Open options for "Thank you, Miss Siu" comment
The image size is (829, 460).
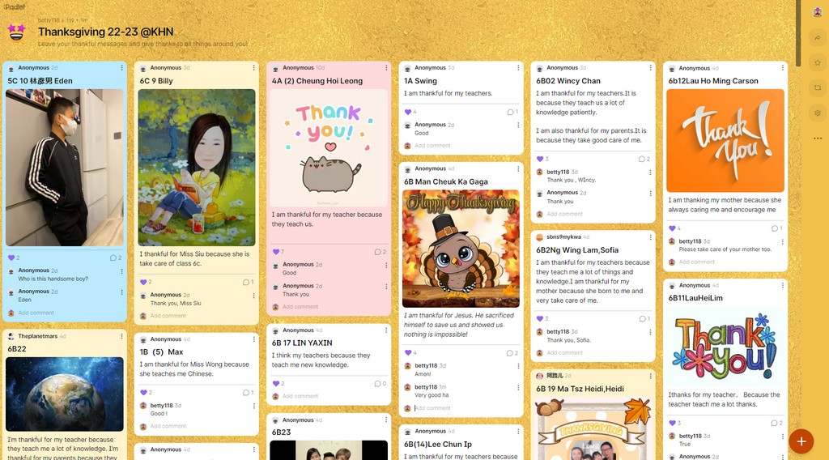(253, 296)
